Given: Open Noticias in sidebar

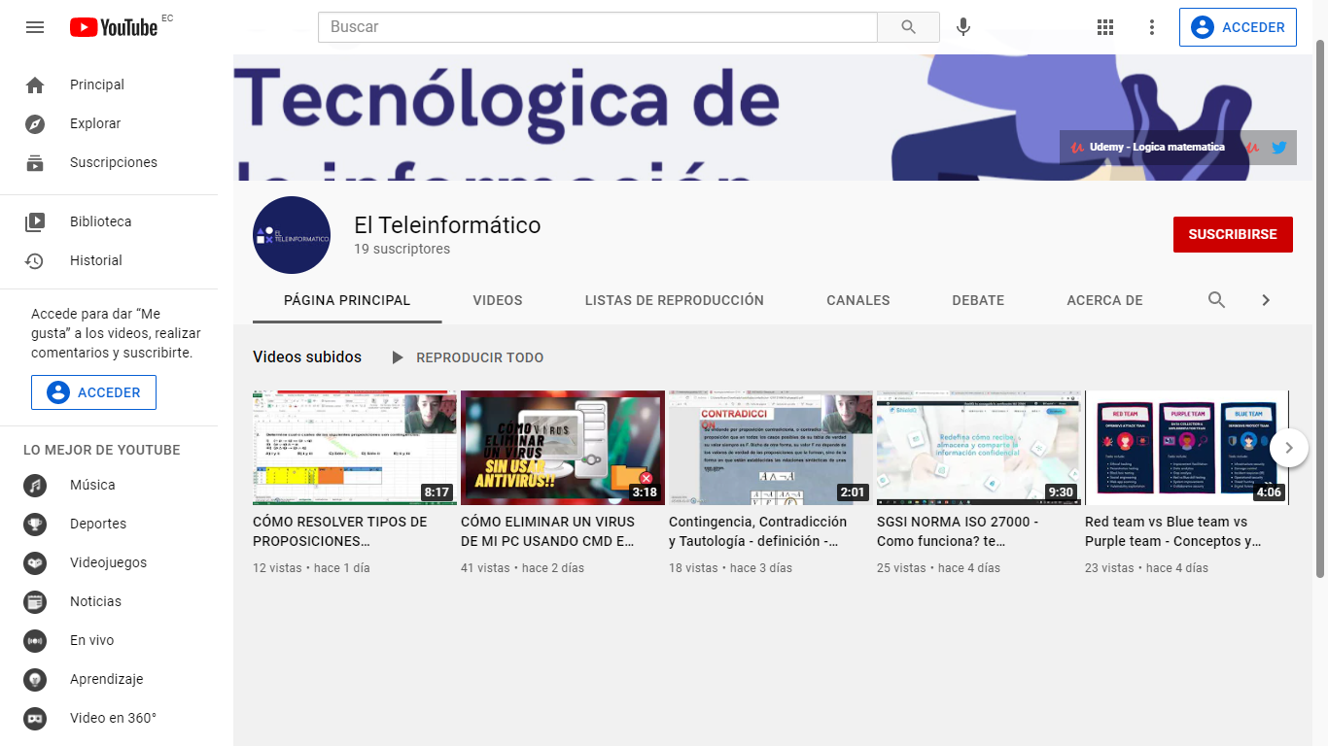Looking at the screenshot, I should 109,602.
